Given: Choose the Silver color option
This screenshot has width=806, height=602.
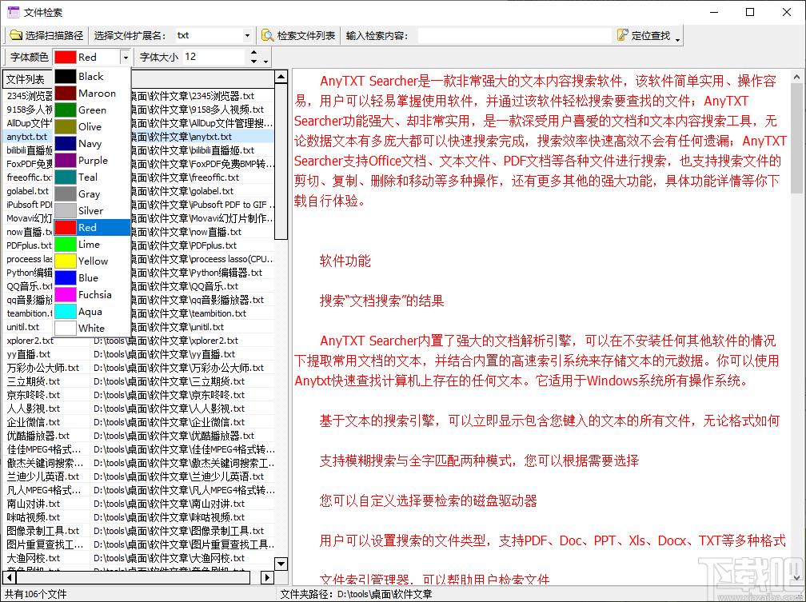Looking at the screenshot, I should (x=92, y=211).
